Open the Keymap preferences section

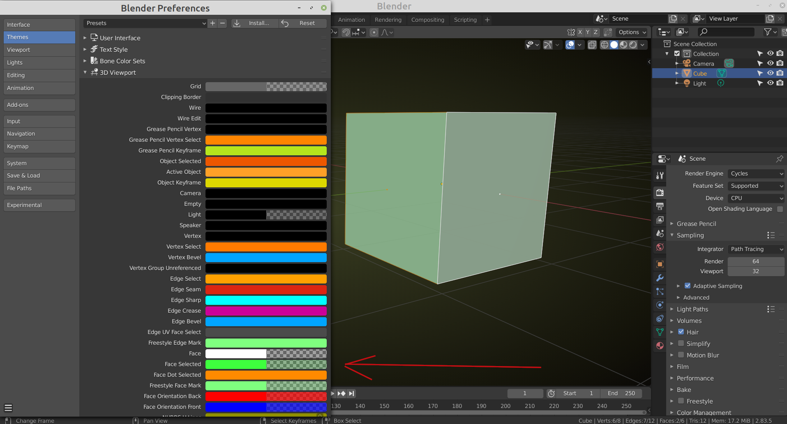click(39, 146)
